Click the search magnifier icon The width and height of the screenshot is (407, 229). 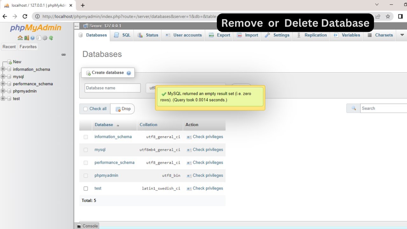354,108
